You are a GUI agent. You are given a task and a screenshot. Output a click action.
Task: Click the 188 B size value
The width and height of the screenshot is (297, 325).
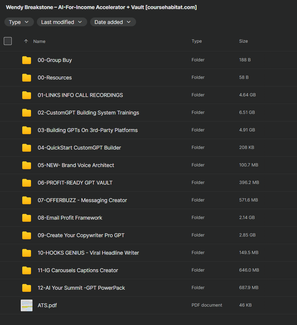(245, 60)
